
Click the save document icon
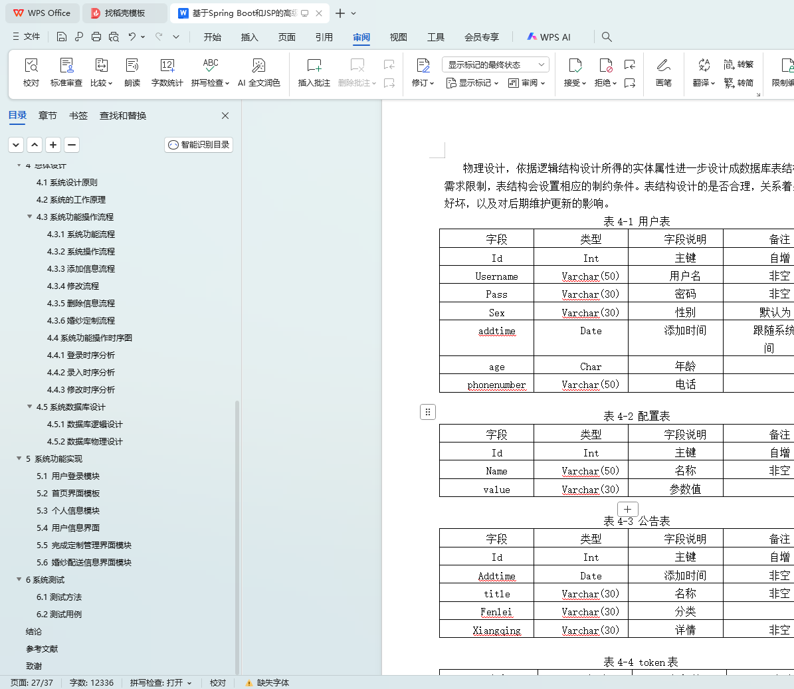62,37
